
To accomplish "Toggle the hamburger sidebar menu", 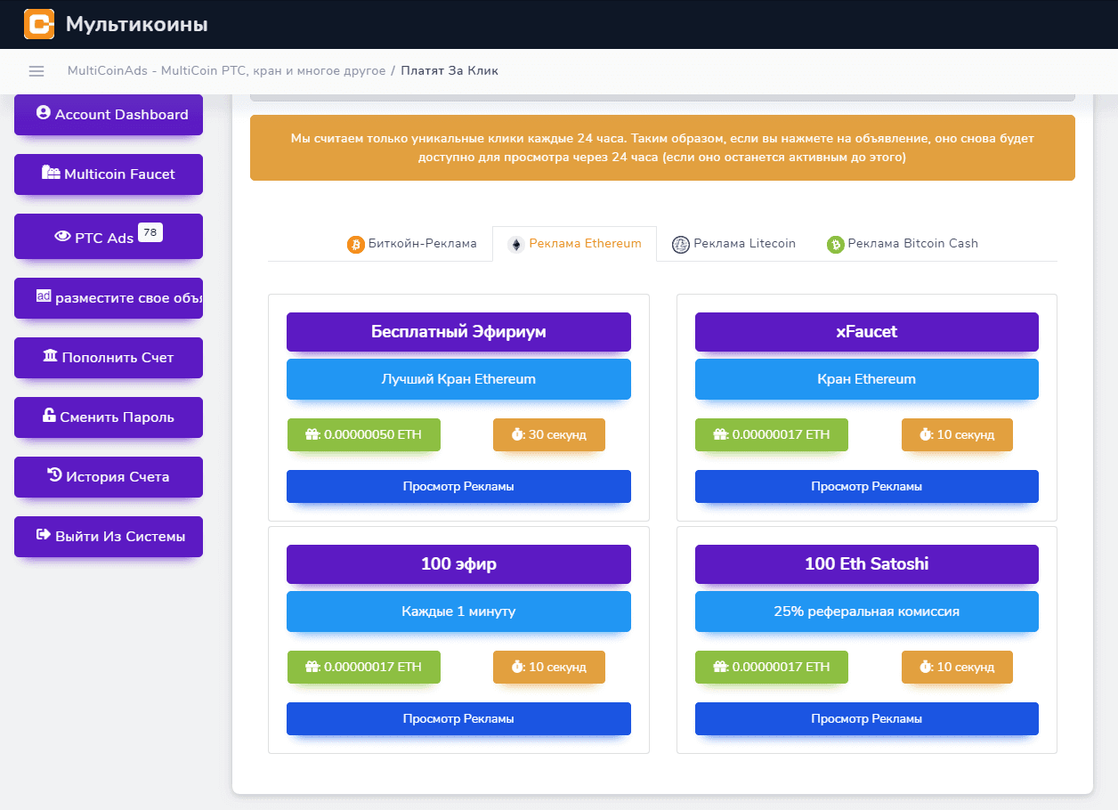I will [x=36, y=71].
